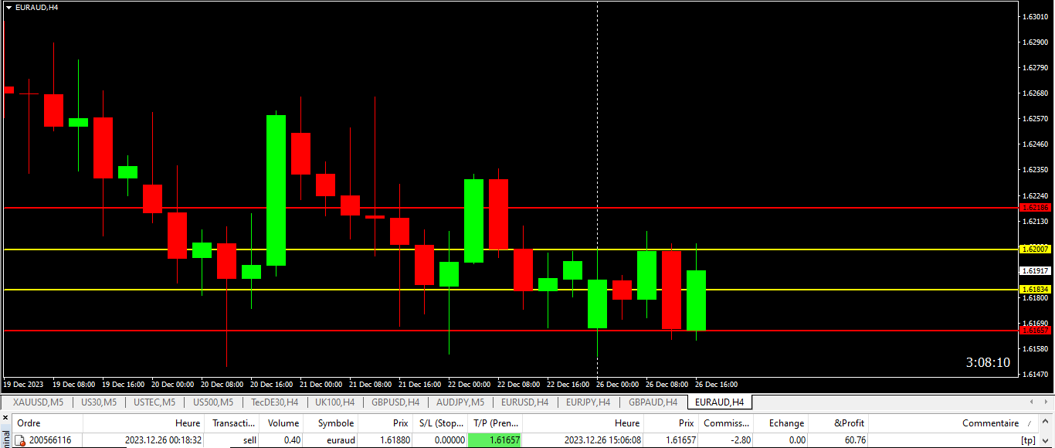Open the GBPUSD,H4 chart tab
The width and height of the screenshot is (1055, 448).
395,402
